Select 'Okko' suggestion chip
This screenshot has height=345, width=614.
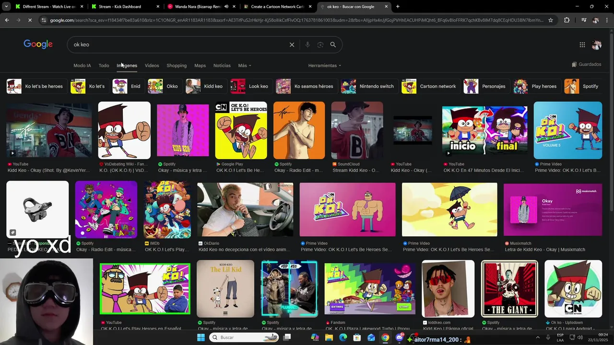pos(164,86)
